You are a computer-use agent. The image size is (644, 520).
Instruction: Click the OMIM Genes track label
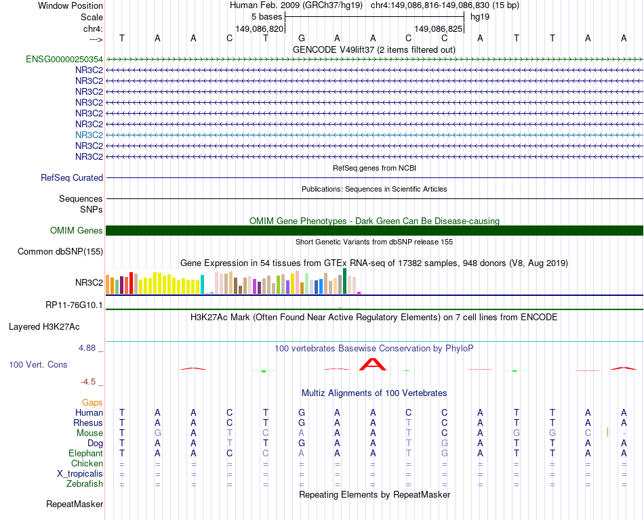77,230
